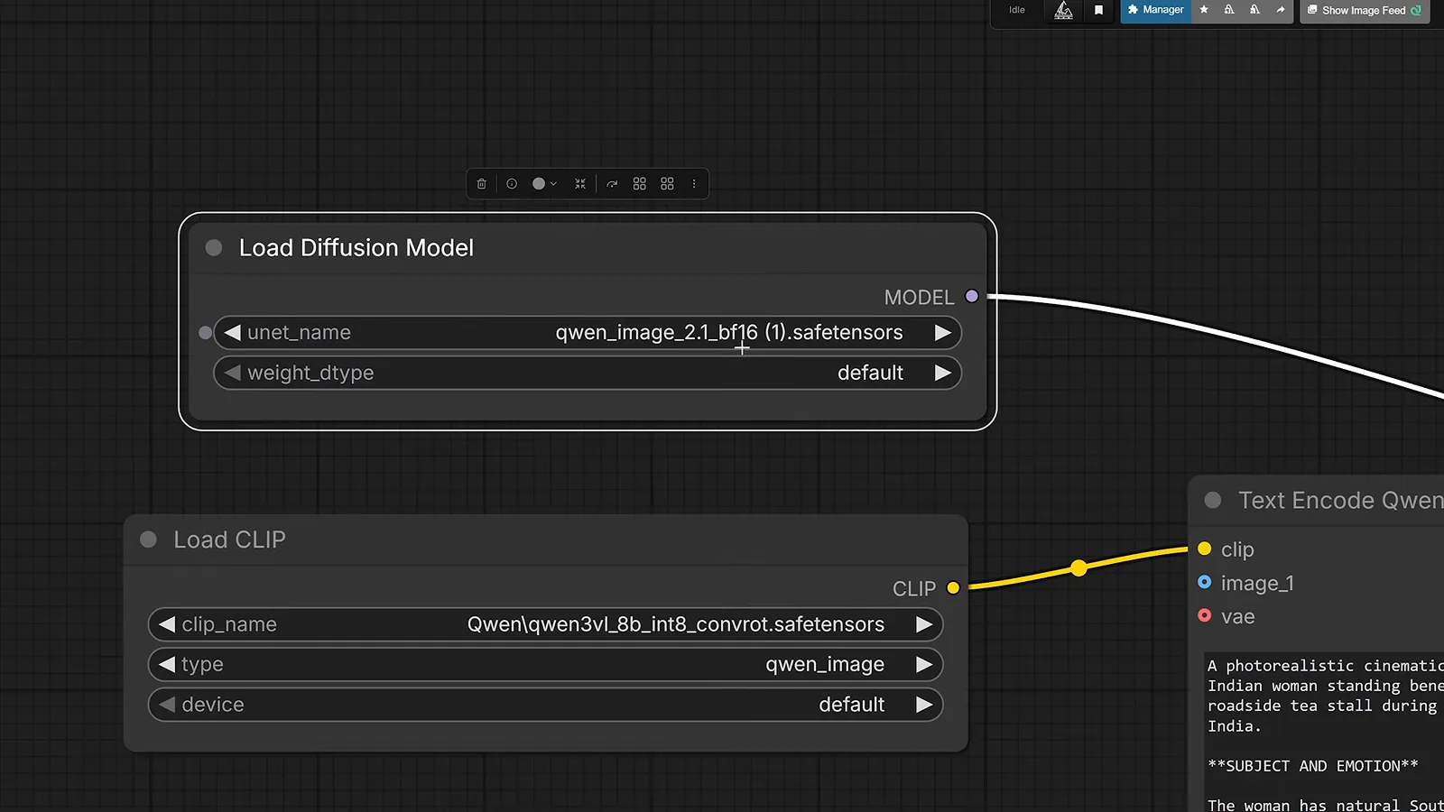Click the yellow clip input socket

(x=1205, y=549)
